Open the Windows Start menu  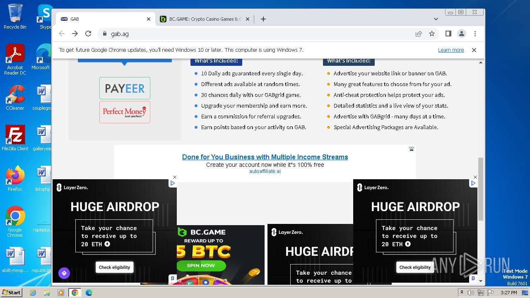(11, 293)
